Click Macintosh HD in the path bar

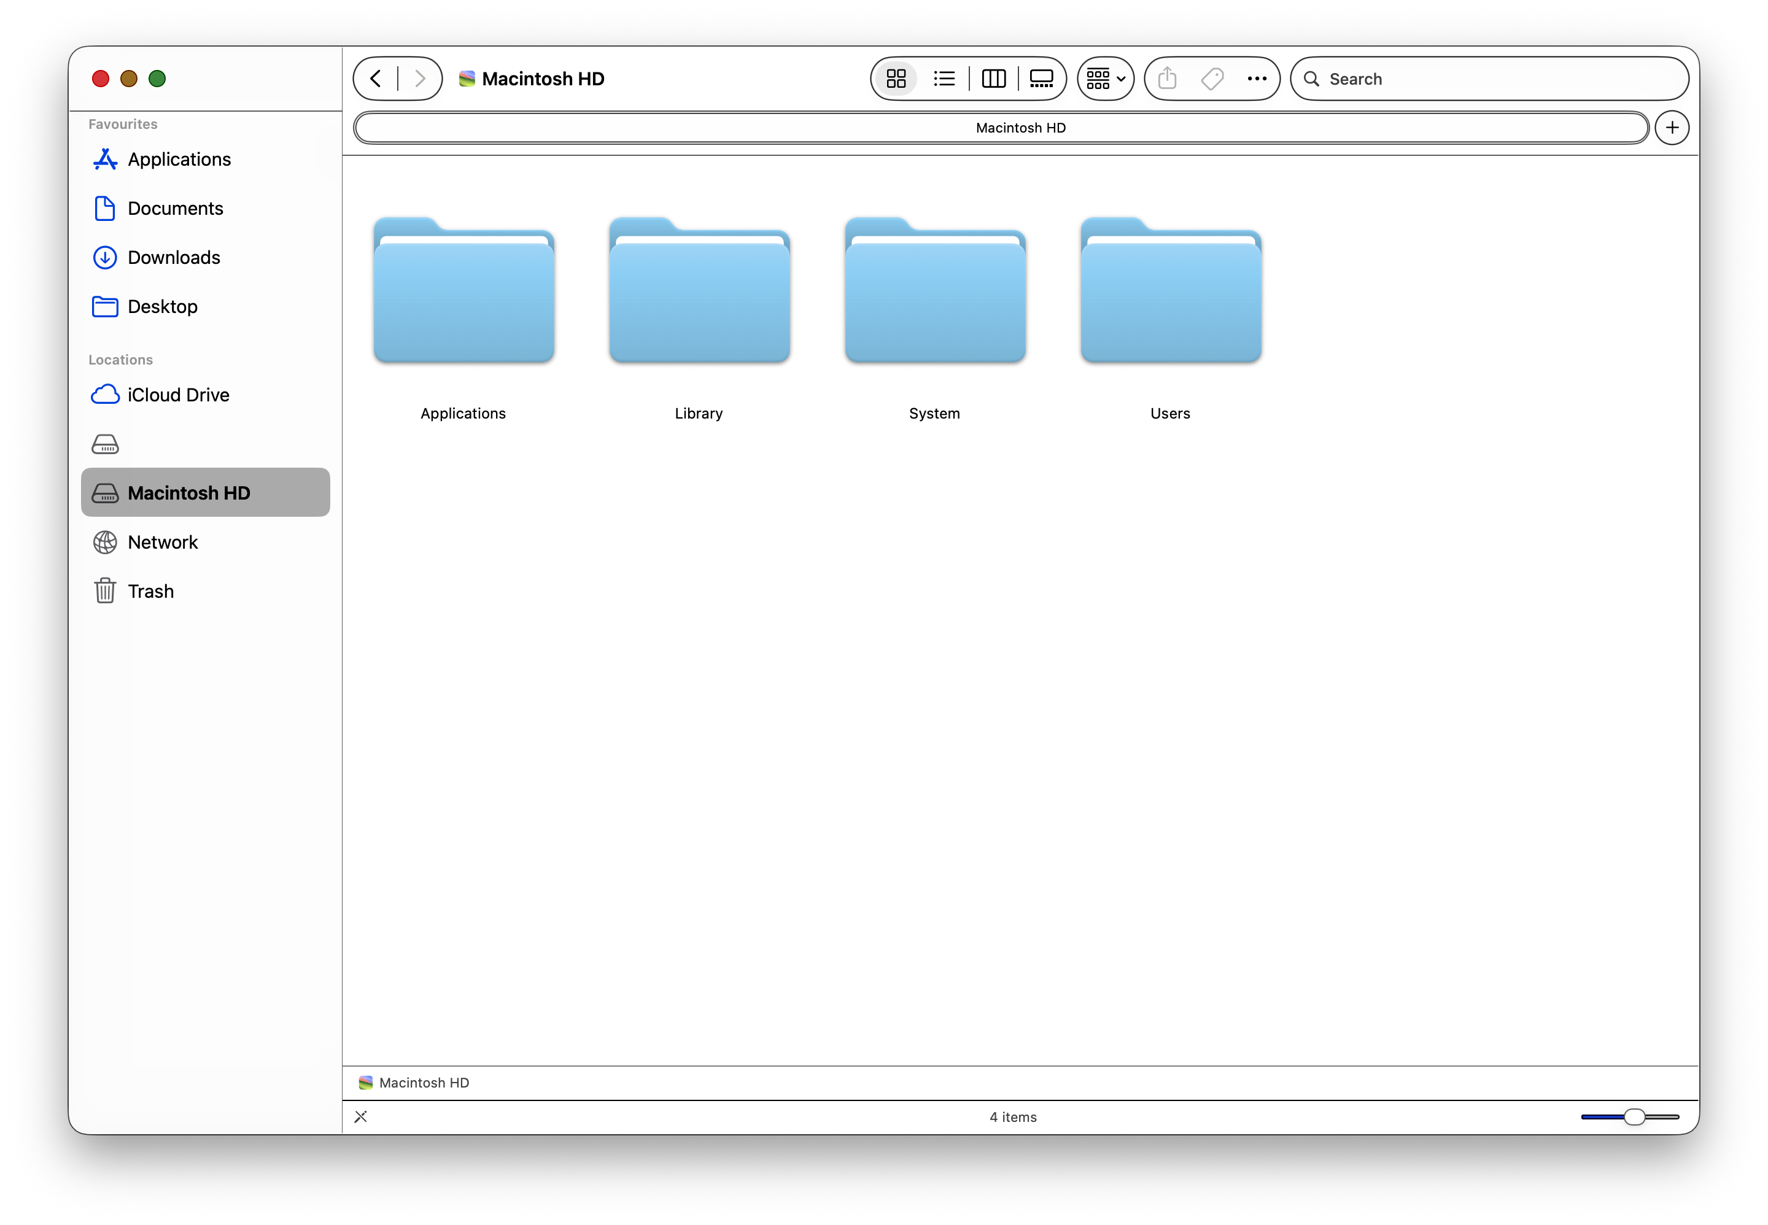click(414, 1082)
